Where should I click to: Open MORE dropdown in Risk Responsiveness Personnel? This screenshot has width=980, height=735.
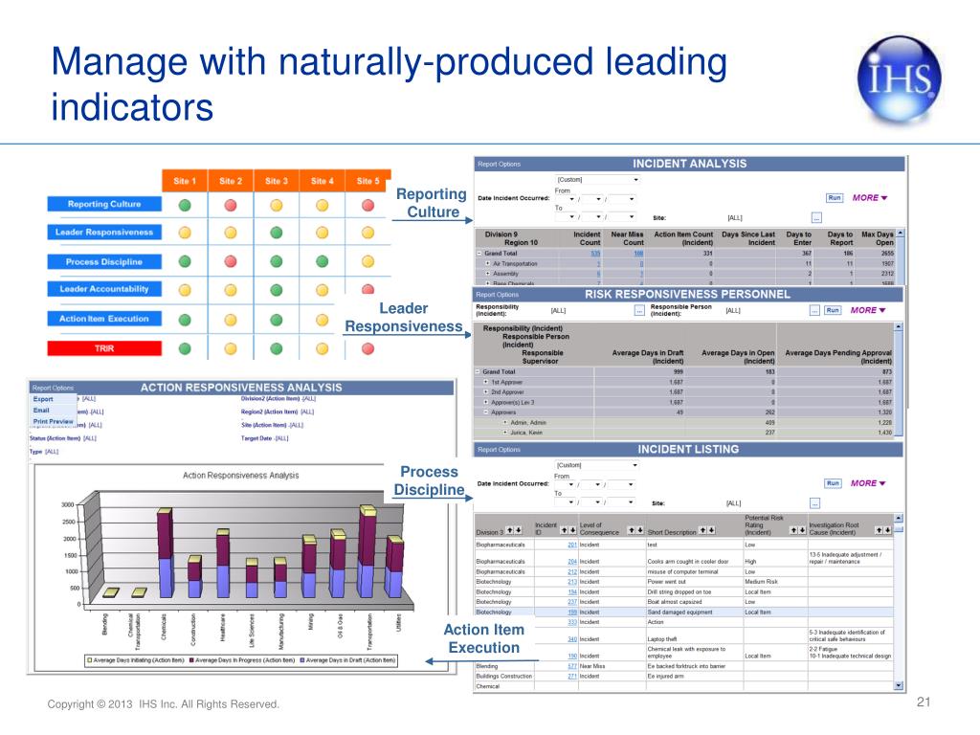pos(868,310)
